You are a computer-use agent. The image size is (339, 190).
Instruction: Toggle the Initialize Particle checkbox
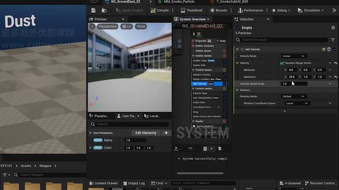tap(225, 74)
